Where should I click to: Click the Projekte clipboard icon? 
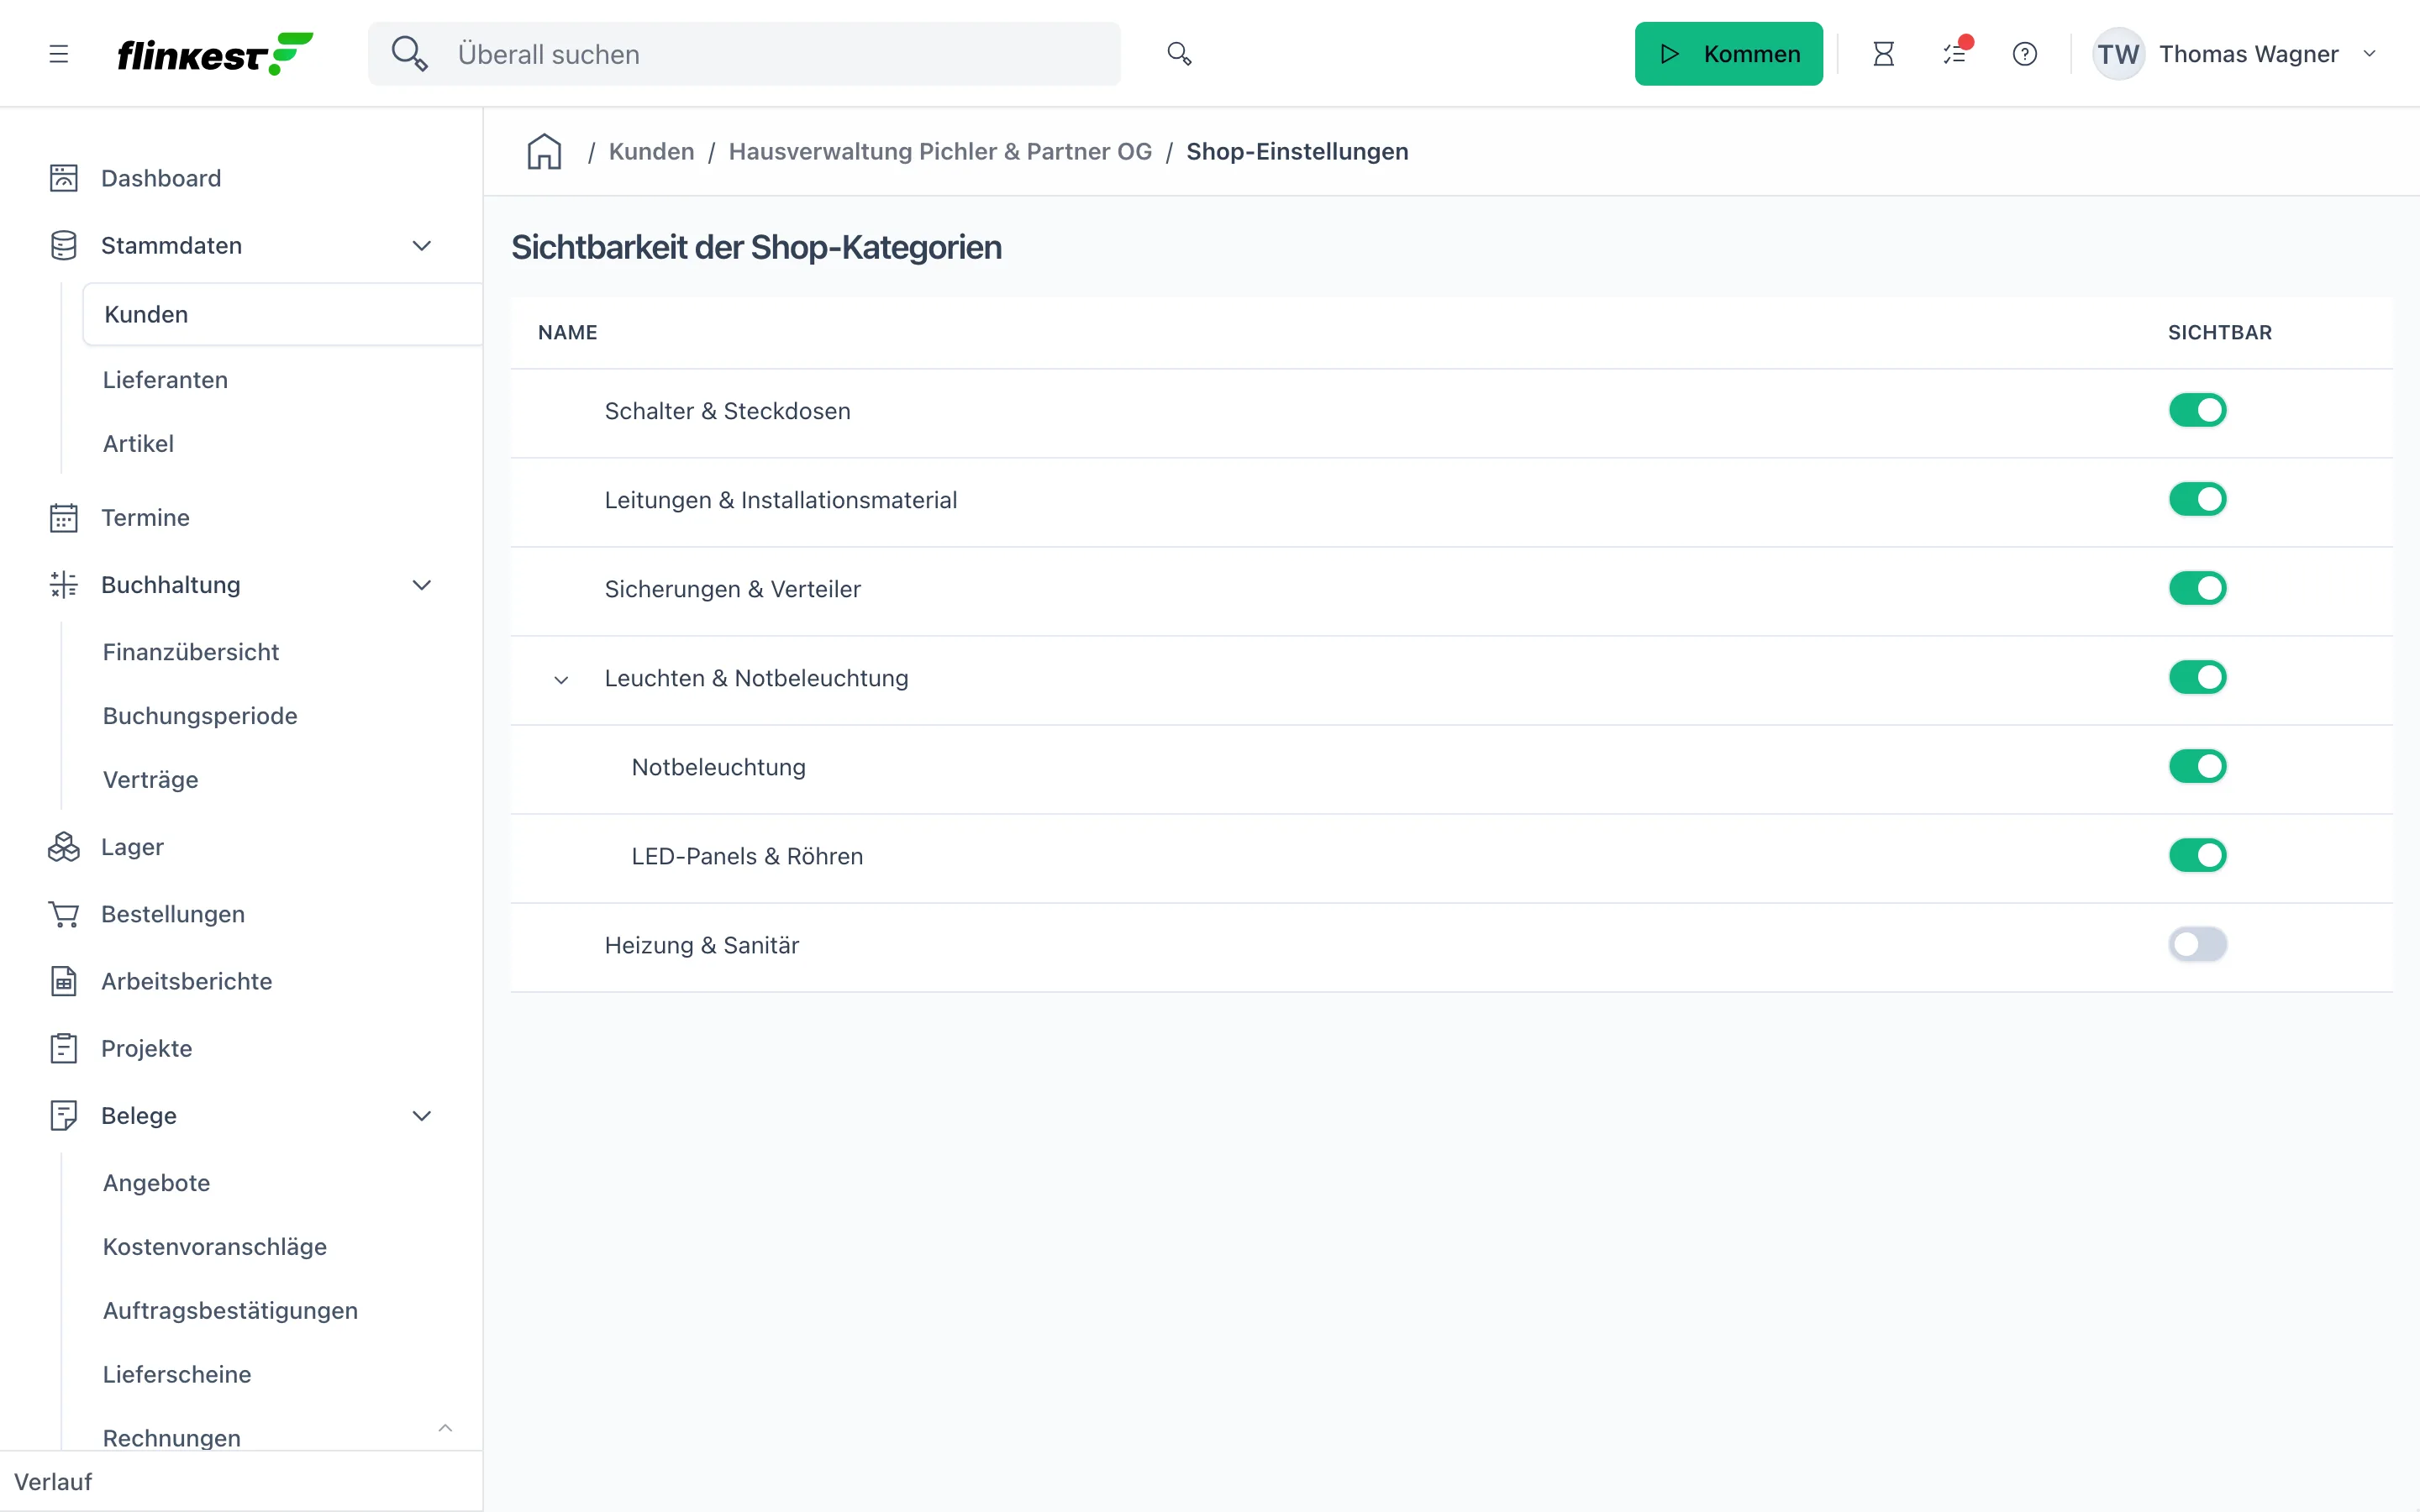click(x=64, y=1048)
